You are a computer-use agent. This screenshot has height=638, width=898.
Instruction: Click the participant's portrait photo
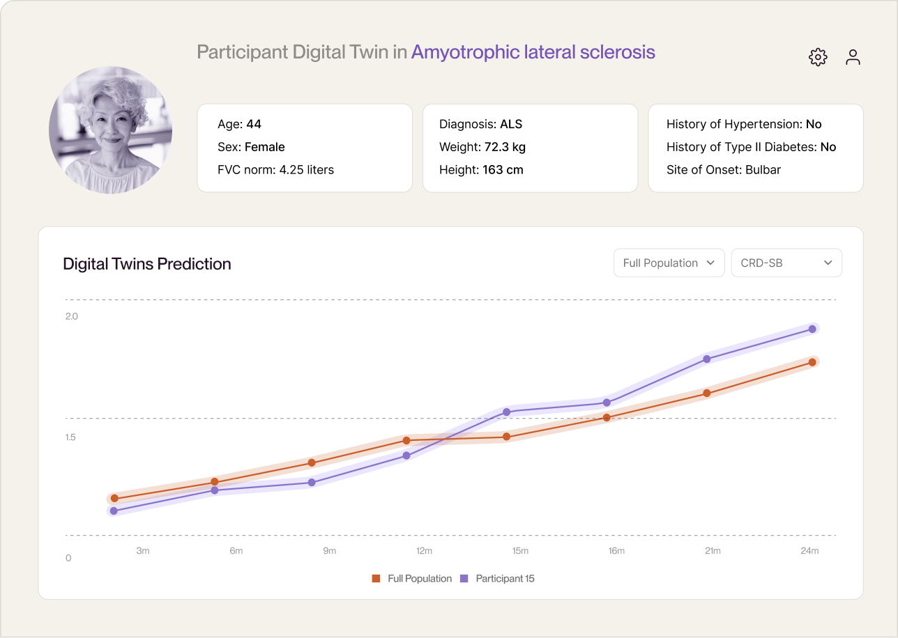tap(110, 130)
